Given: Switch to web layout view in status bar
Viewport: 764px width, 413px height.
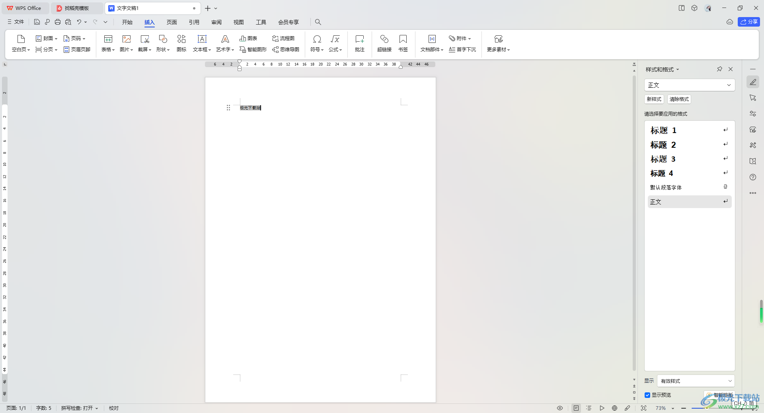Looking at the screenshot, I should [614, 408].
